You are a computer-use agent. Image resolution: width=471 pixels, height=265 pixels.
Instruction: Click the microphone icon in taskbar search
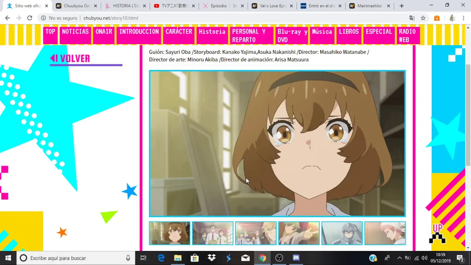(128, 258)
